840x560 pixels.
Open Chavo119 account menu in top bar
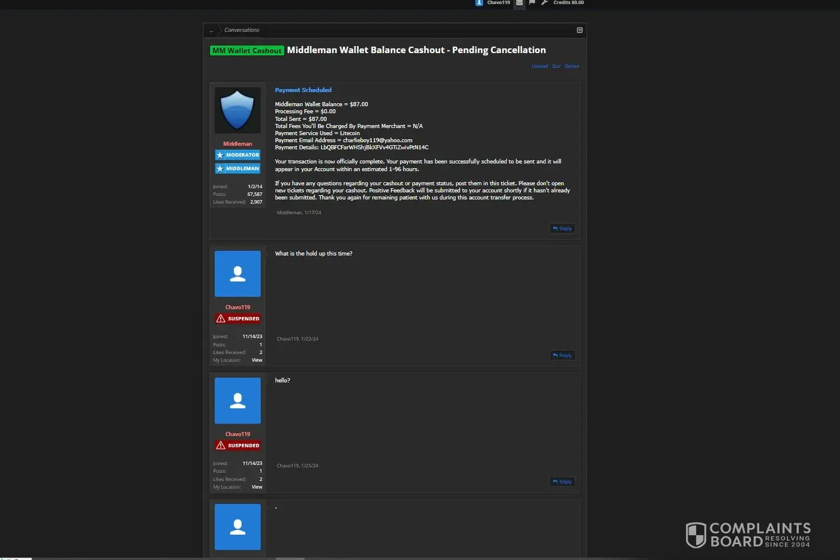(x=498, y=3)
